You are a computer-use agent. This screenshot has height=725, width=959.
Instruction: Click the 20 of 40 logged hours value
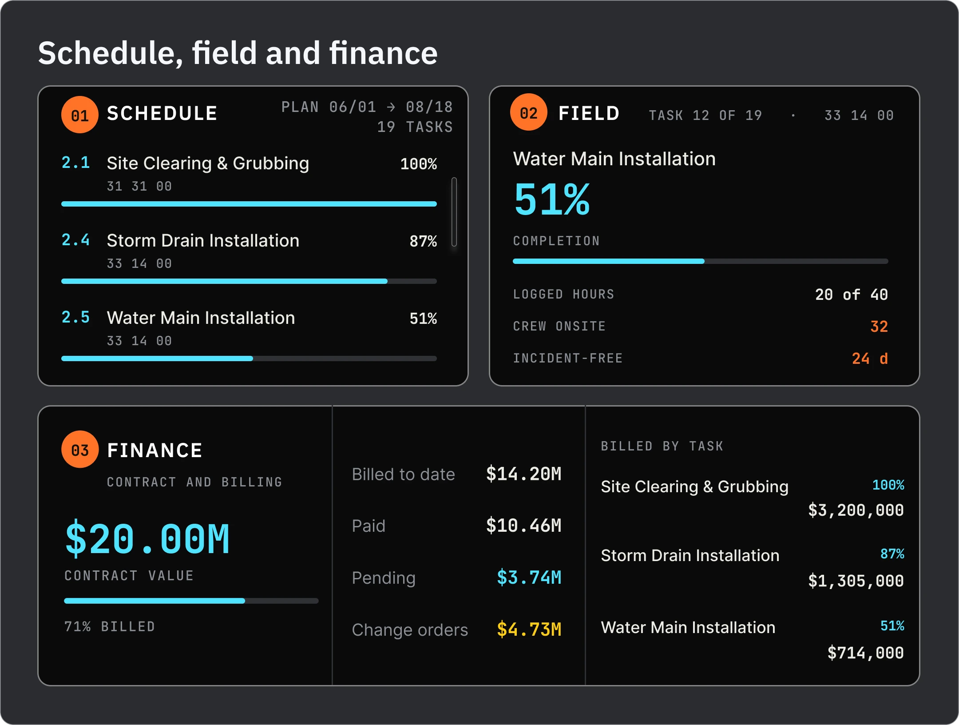pyautogui.click(x=851, y=295)
